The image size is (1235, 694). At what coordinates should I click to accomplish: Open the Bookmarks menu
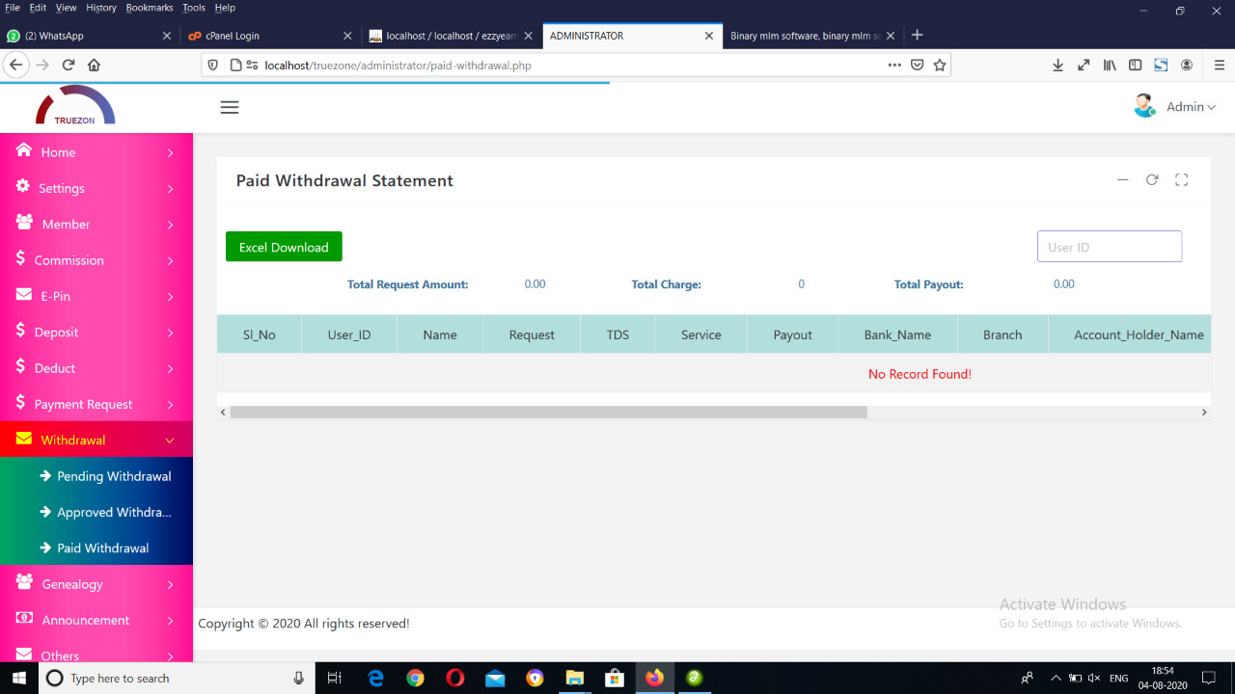coord(150,8)
